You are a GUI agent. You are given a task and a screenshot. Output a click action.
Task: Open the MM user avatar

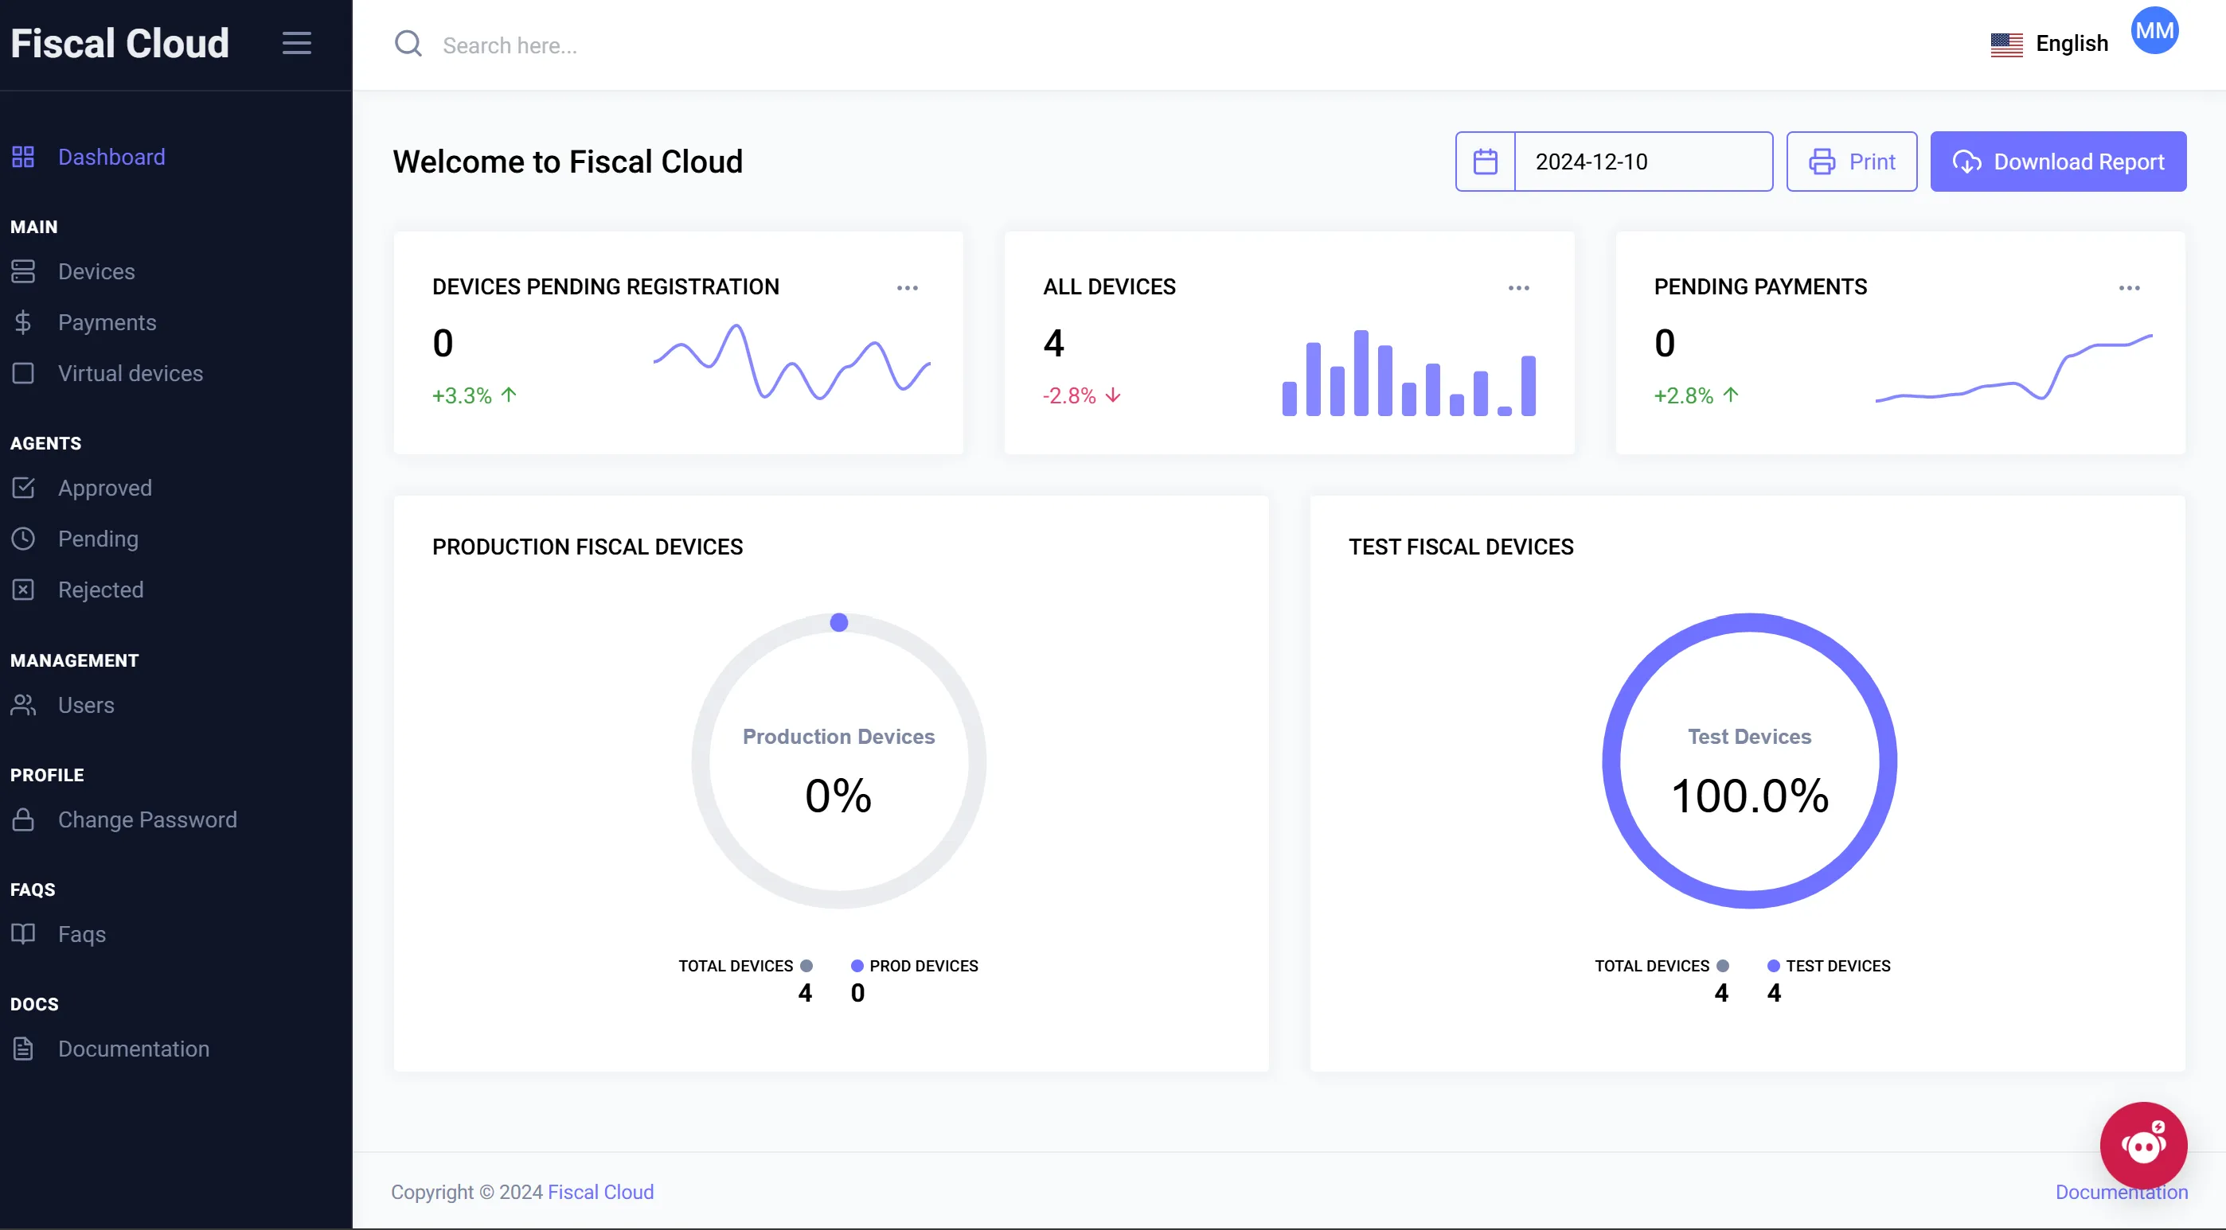(x=2154, y=31)
